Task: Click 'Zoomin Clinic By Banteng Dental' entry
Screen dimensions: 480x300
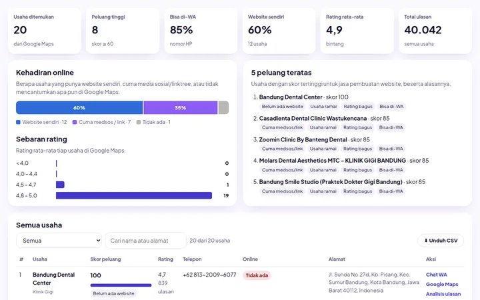Action: click(x=303, y=139)
